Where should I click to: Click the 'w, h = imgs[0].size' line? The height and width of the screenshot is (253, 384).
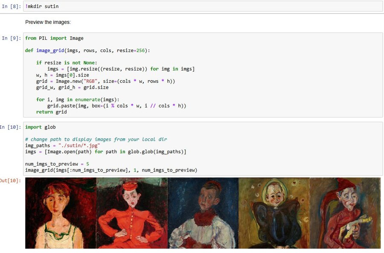coord(62,75)
